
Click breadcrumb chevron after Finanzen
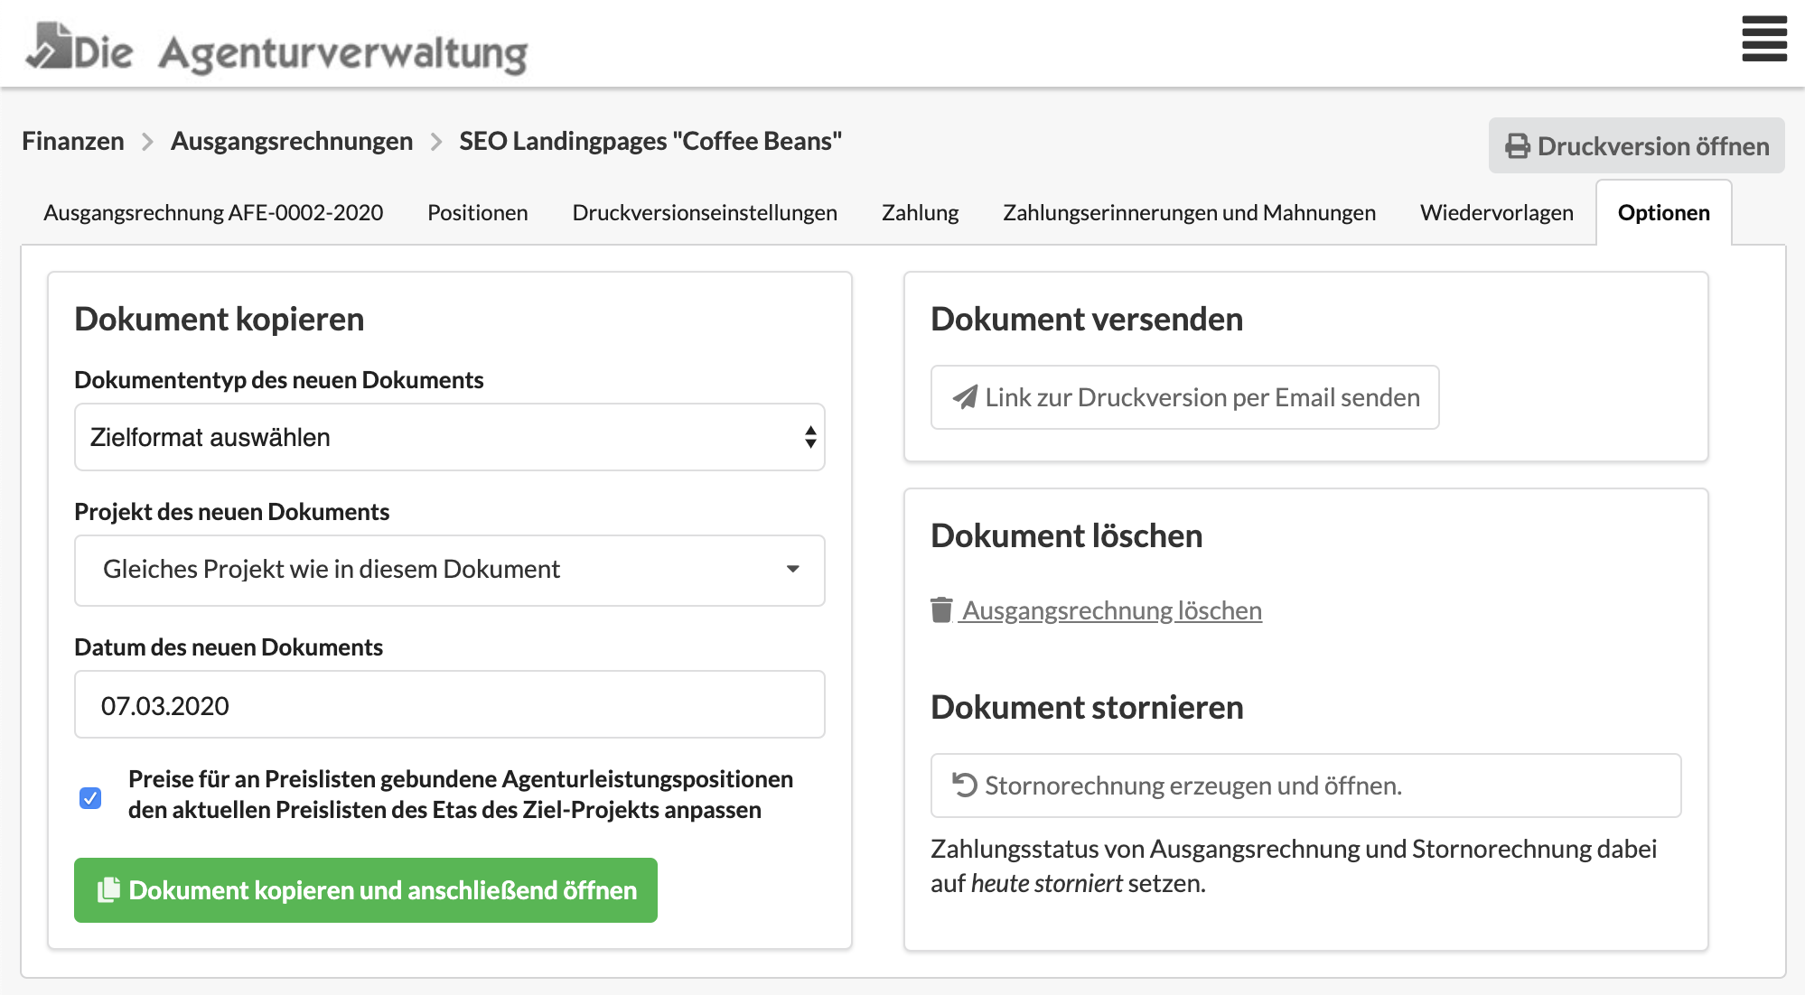click(x=147, y=143)
